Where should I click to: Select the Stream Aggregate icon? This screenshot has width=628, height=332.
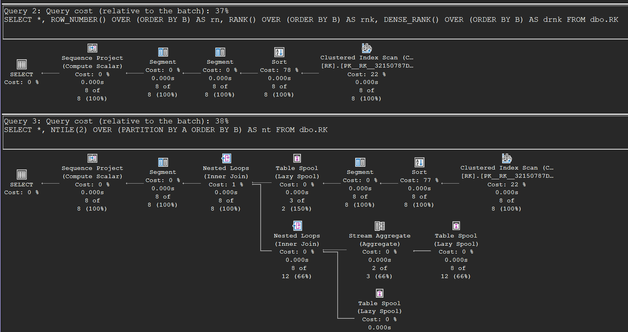(x=380, y=226)
